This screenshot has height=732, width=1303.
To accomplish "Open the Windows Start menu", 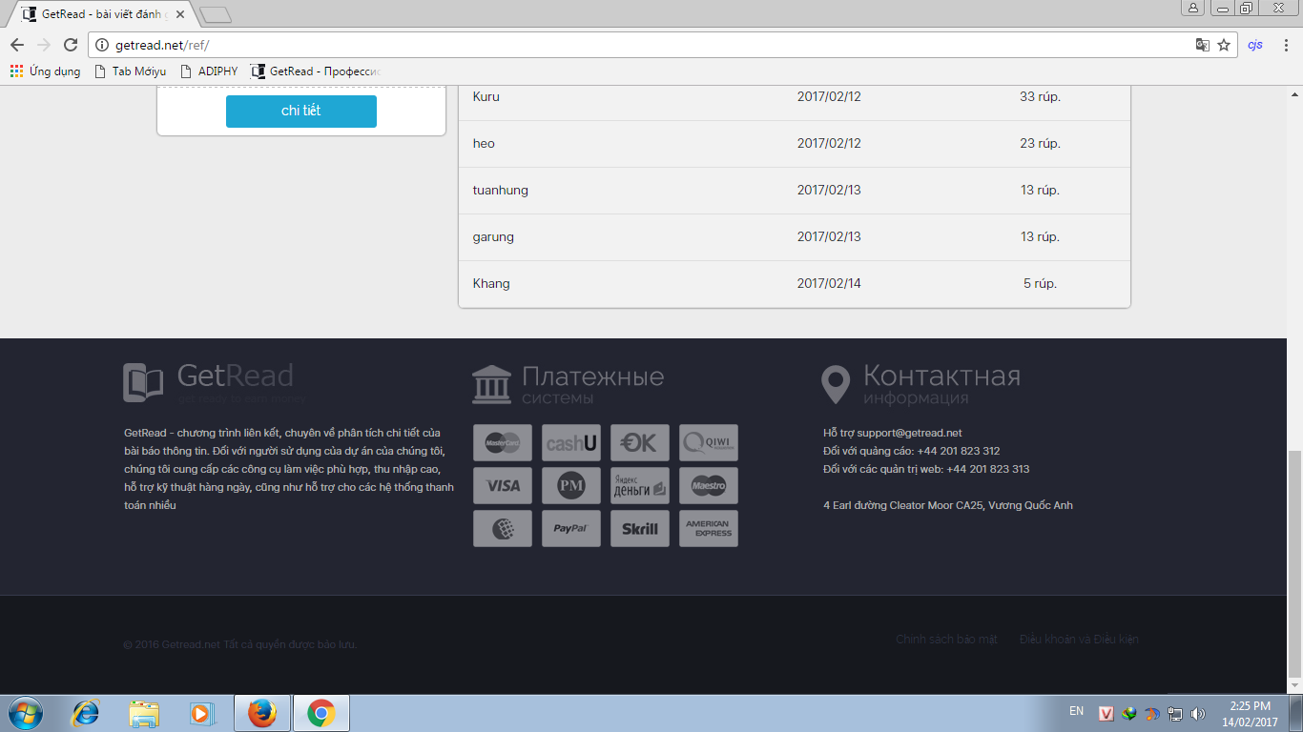I will click(24, 713).
